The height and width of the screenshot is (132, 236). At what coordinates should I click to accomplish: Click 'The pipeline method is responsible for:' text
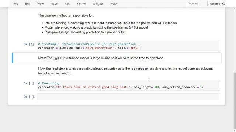66,15
